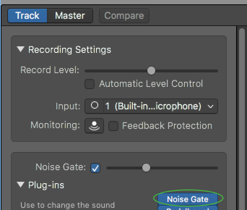Click the Noise Gate threshold slider handle
The image size is (247, 210).
[x=146, y=168]
